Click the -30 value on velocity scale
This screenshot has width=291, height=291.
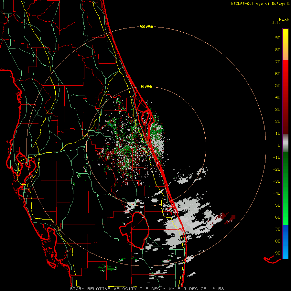pyautogui.click(x=276, y=181)
